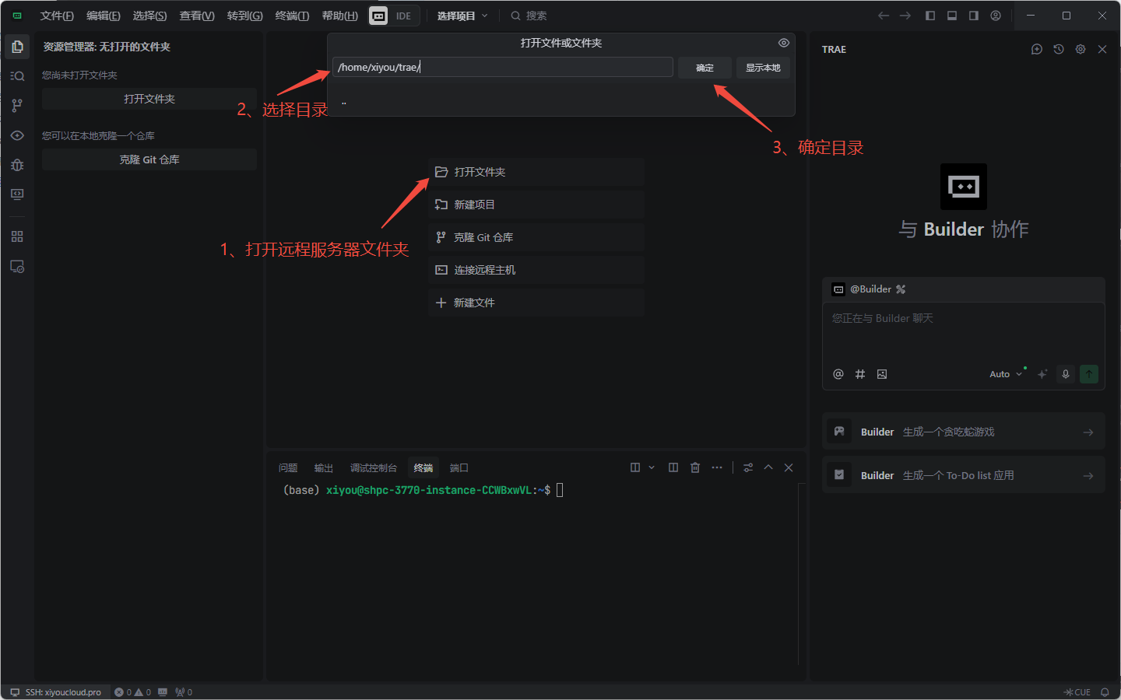Open the account profile icon in title bar
The image size is (1121, 700).
click(x=996, y=16)
